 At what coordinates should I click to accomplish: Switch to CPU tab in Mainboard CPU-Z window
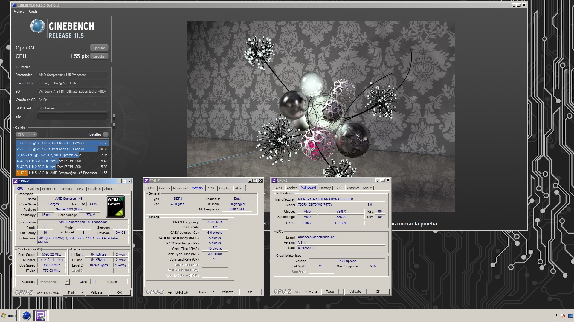[279, 188]
